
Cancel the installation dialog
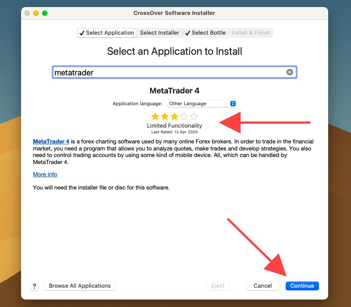tap(262, 286)
